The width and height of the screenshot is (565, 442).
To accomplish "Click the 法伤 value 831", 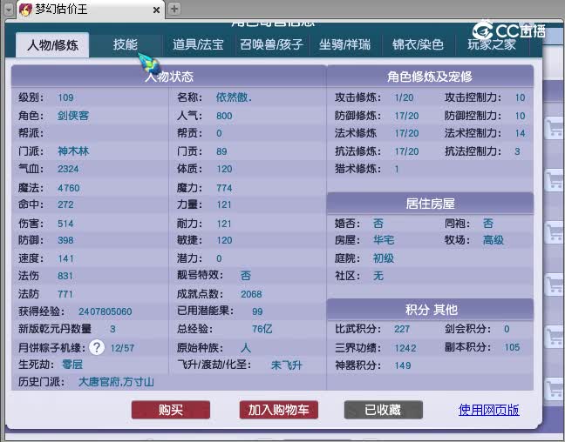I will (65, 276).
